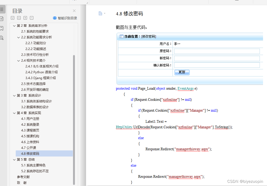Open the outline panel icon in left sidebar
This screenshot has width=267, height=186.
[2, 9]
